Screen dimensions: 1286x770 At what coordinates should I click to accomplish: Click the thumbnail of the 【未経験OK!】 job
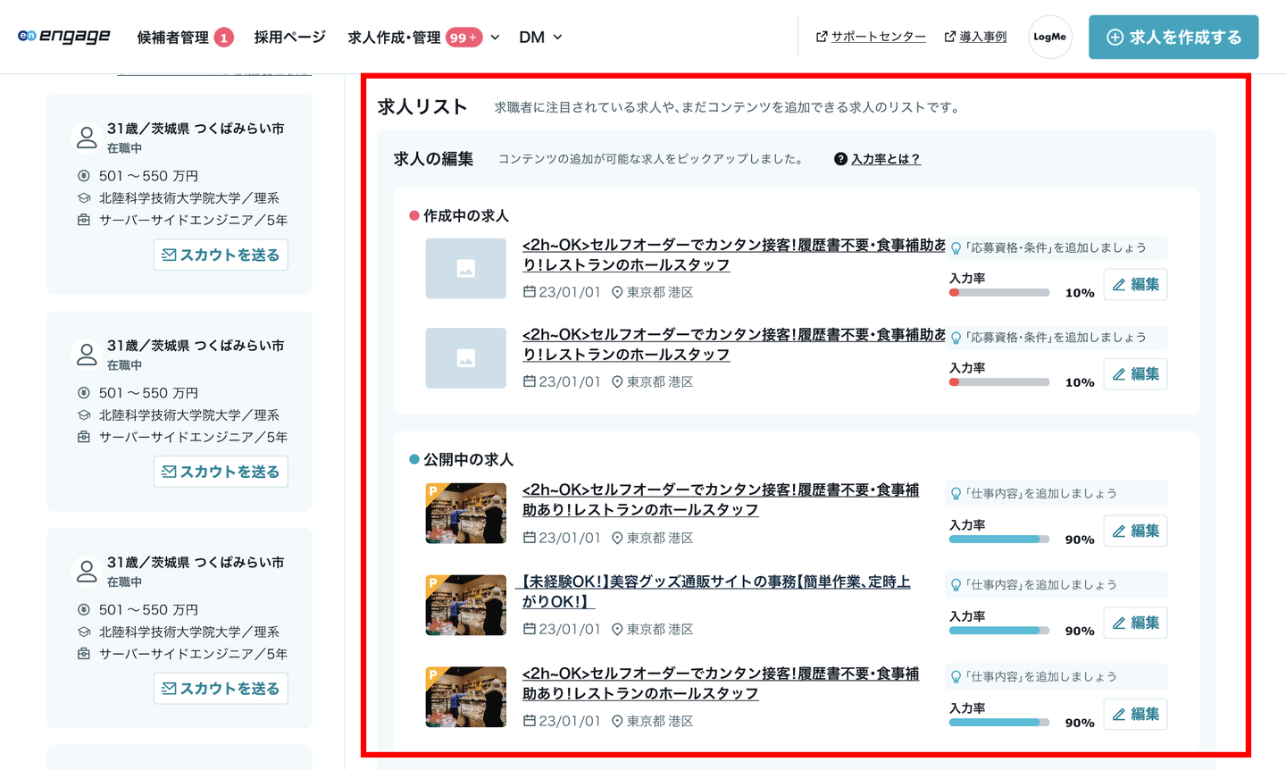coord(466,605)
